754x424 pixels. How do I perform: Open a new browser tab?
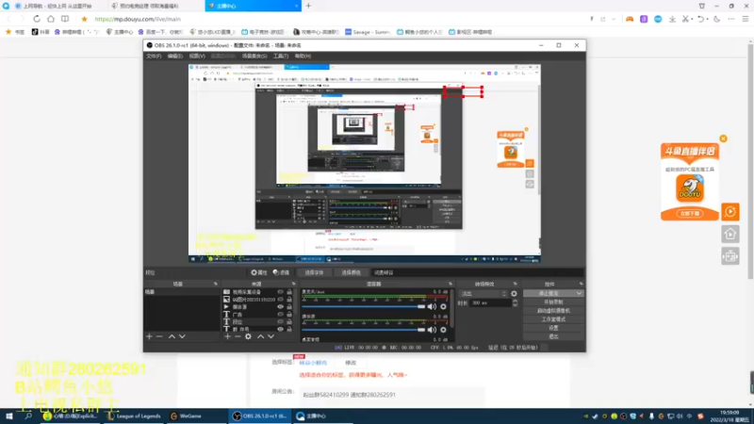point(309,6)
